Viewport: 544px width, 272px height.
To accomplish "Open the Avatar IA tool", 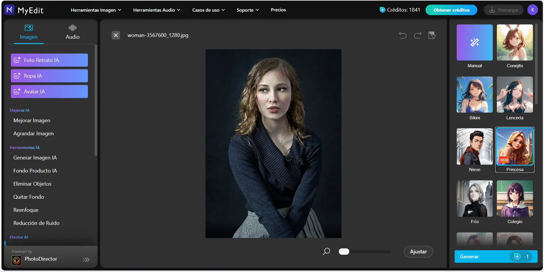I will (49, 91).
